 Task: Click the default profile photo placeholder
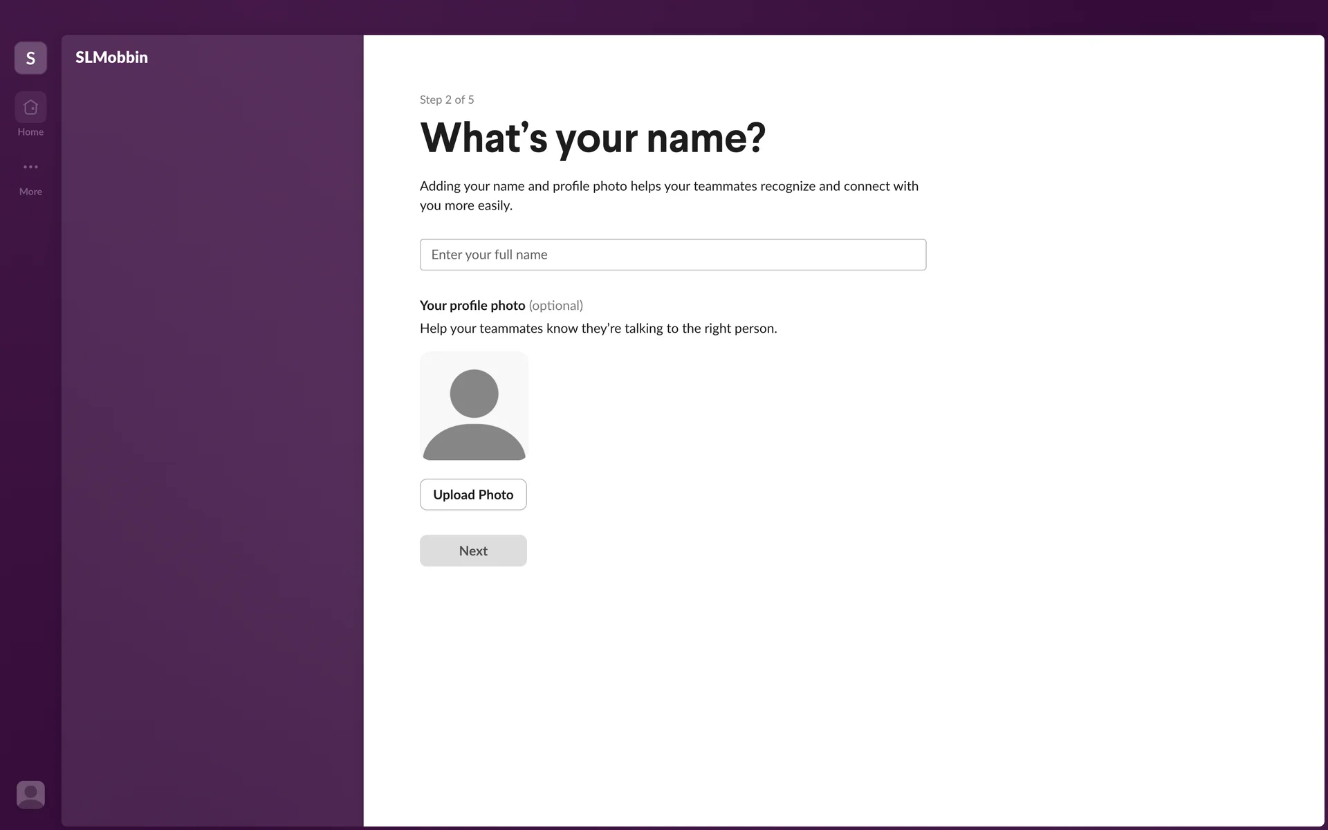tap(474, 406)
